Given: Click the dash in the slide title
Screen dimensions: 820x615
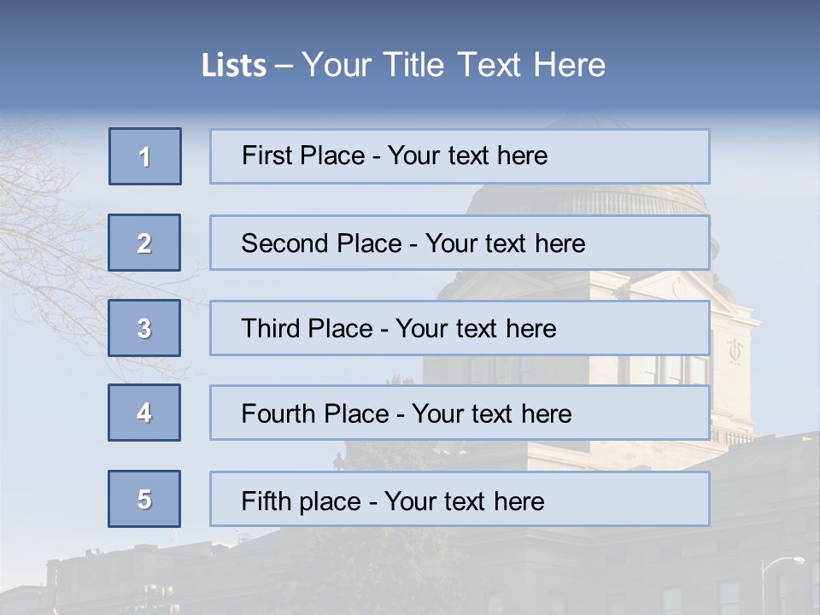Looking at the screenshot, I should tap(284, 66).
